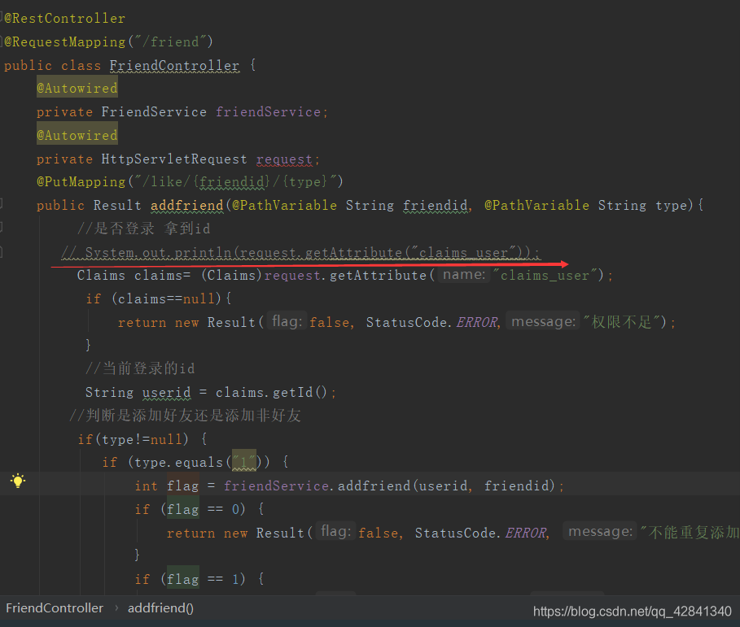Click StatusCode.ERROR in first return statement
This screenshot has width=740, height=627.
[x=432, y=322]
